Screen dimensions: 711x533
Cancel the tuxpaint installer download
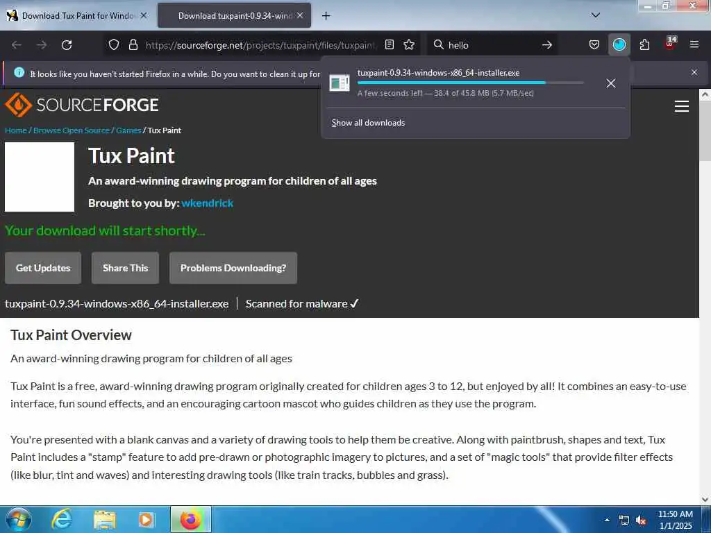(x=611, y=83)
